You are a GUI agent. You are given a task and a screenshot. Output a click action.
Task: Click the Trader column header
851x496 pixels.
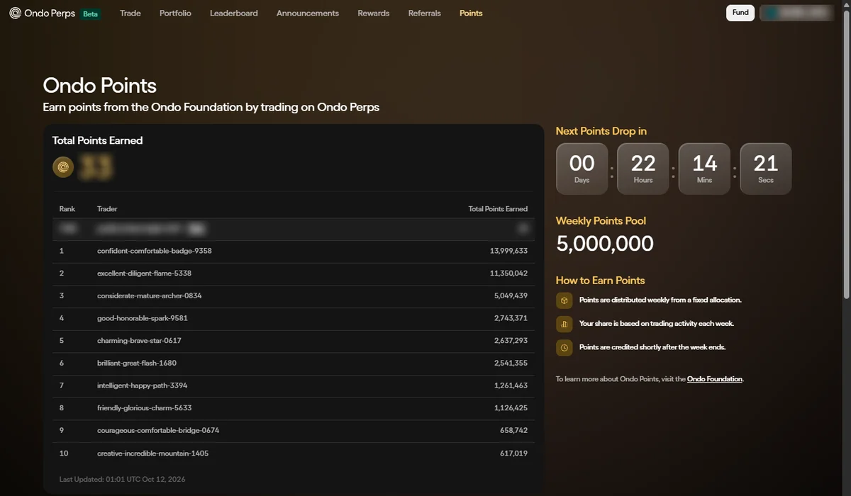[x=107, y=209]
